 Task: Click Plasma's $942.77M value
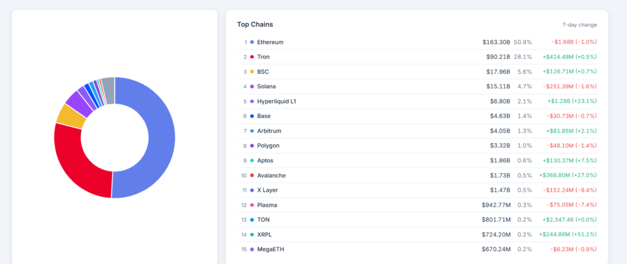(x=496, y=205)
